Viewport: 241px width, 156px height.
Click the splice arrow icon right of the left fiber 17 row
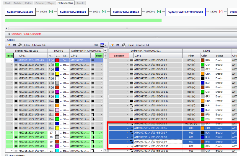point(93,133)
